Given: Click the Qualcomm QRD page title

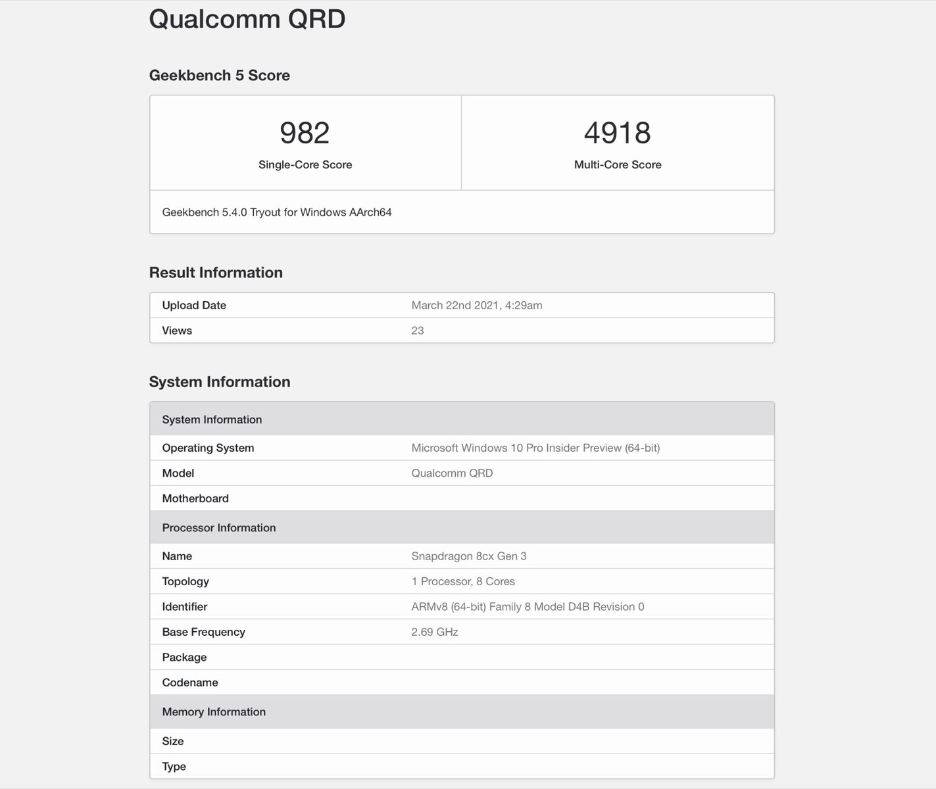Looking at the screenshot, I should (247, 19).
